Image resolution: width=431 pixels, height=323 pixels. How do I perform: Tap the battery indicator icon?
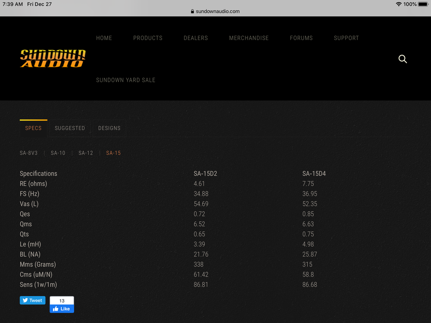pyautogui.click(x=423, y=4)
